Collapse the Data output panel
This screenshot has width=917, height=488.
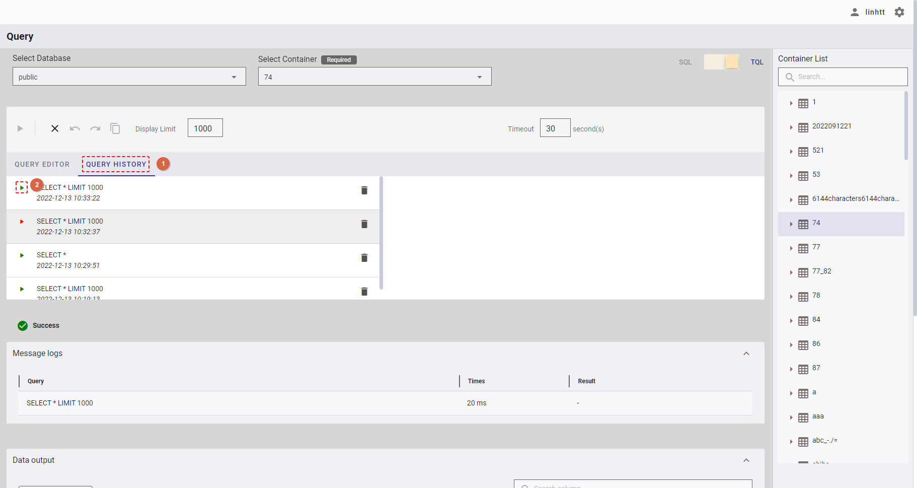point(746,460)
